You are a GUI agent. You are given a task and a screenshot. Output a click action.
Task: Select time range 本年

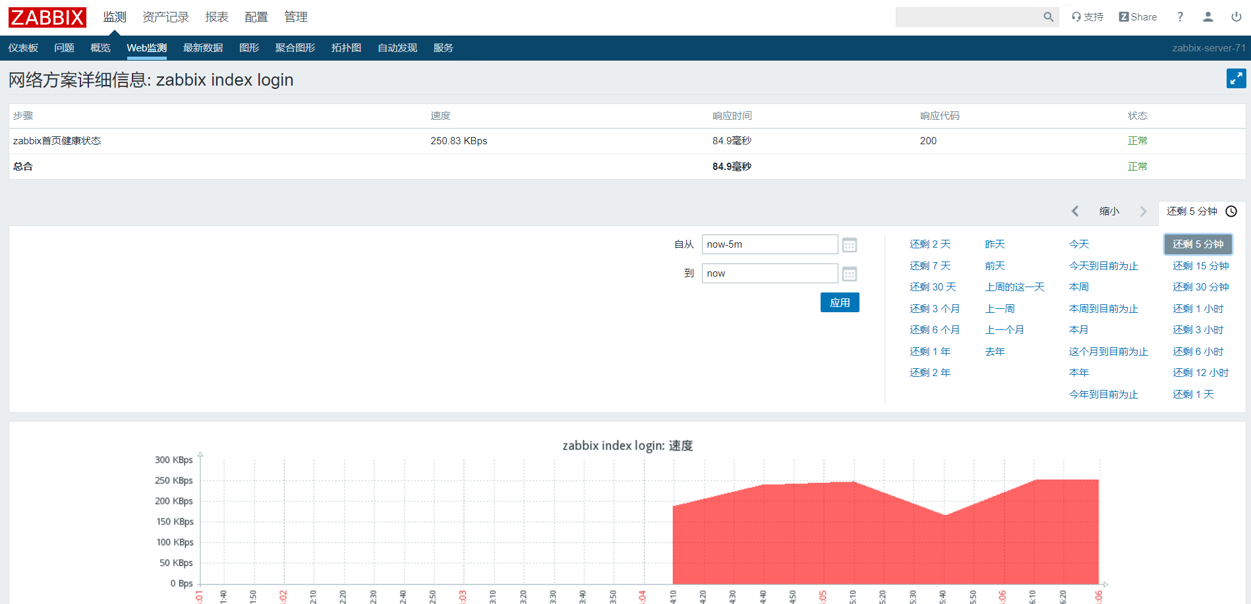pos(1079,373)
